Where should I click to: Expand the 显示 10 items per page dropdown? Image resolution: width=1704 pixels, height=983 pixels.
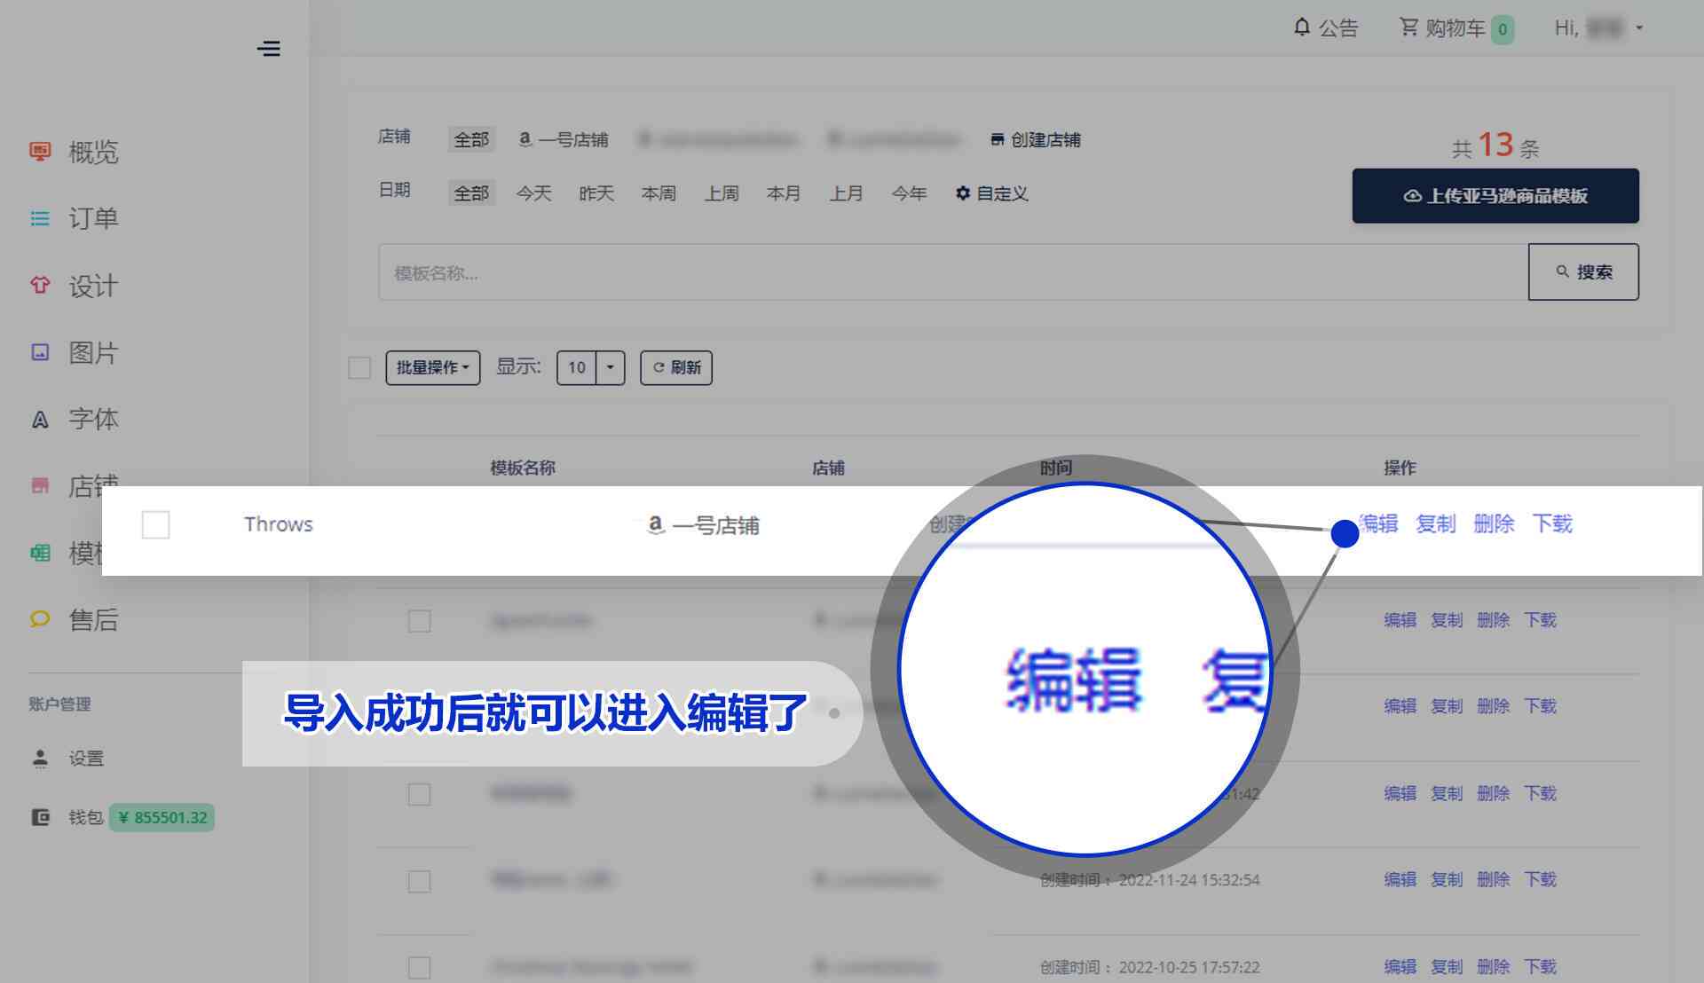pyautogui.click(x=612, y=367)
